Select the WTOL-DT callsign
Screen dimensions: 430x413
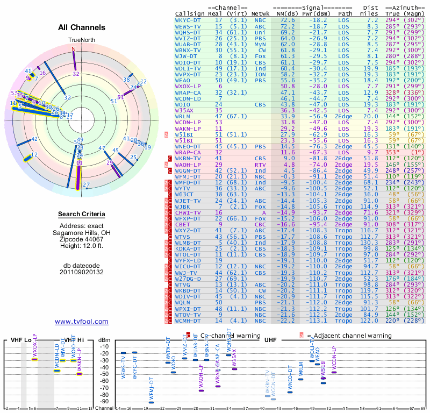click(x=188, y=255)
